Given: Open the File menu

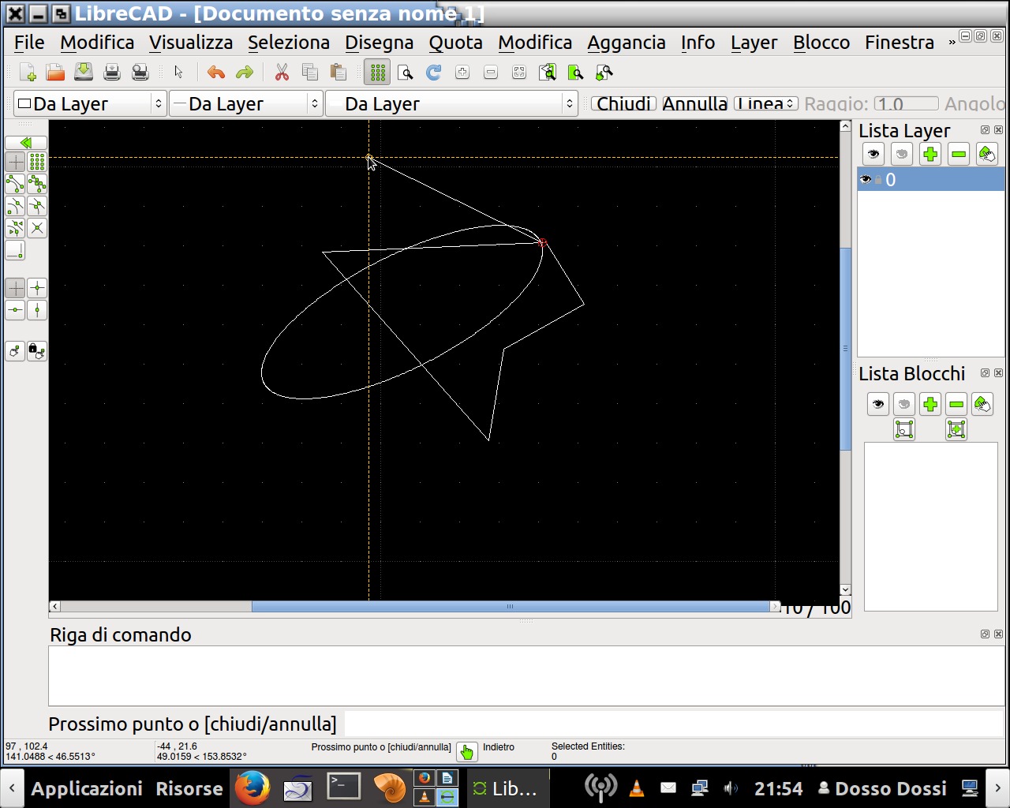Looking at the screenshot, I should pos(29,43).
